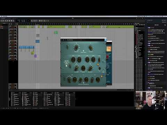The height and width of the screenshot is (125, 167).
Task: Click the purple clip in the arrangement
Action: tap(35, 56)
